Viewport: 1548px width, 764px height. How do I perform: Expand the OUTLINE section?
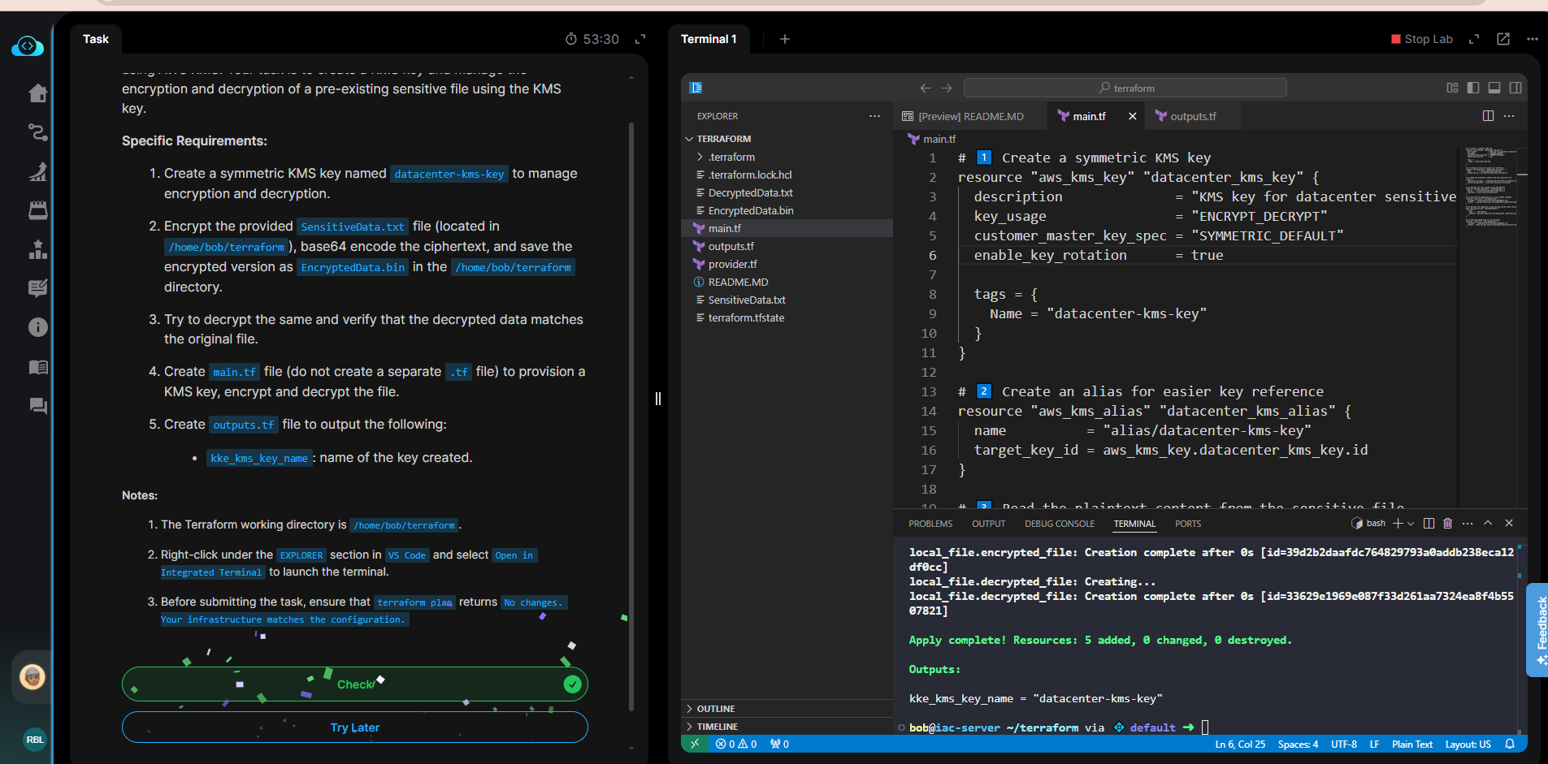tap(715, 709)
